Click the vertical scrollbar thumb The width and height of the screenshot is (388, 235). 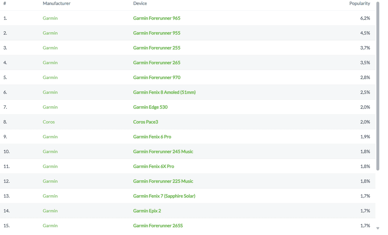click(378, 86)
